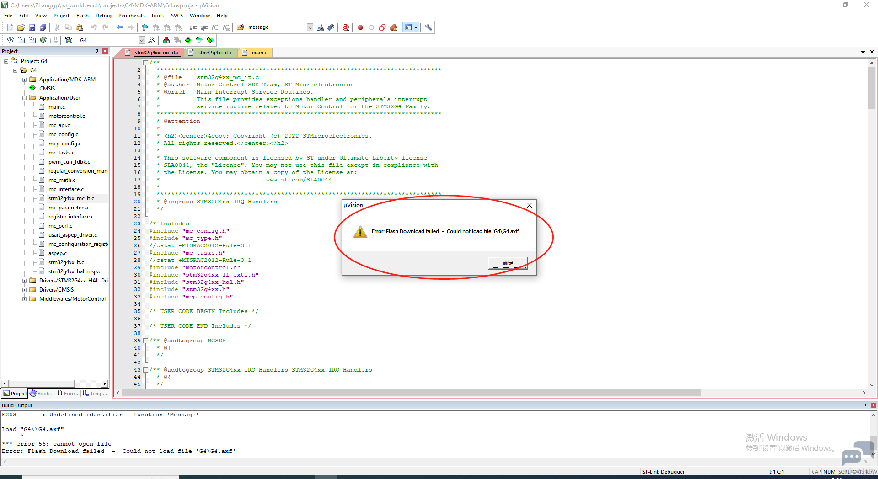
Task: Start or stop the debug session
Action: [346, 27]
